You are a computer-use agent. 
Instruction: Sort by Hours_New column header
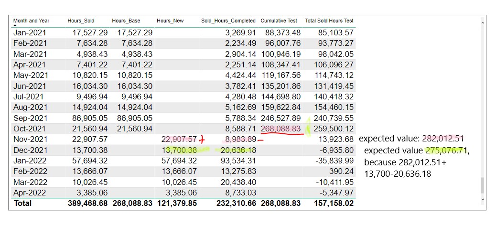pyautogui.click(x=170, y=21)
